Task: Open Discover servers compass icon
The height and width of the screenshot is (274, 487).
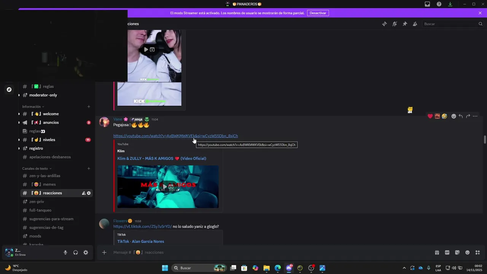Action: click(x=9, y=90)
